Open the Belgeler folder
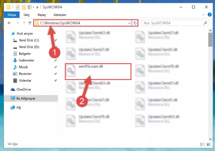215x151 pixels. tap(25, 54)
